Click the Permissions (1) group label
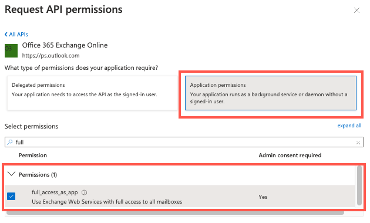The height and width of the screenshot is (223, 370). pos(38,175)
